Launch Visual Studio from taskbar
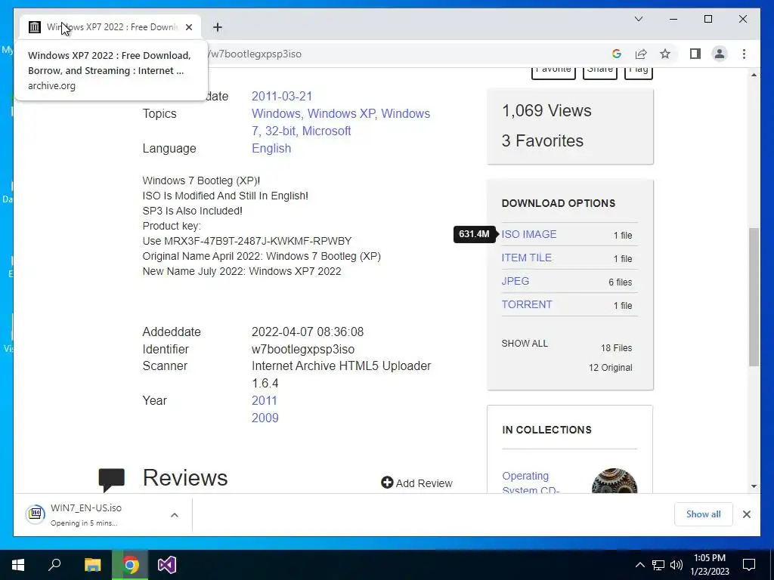 [167, 565]
